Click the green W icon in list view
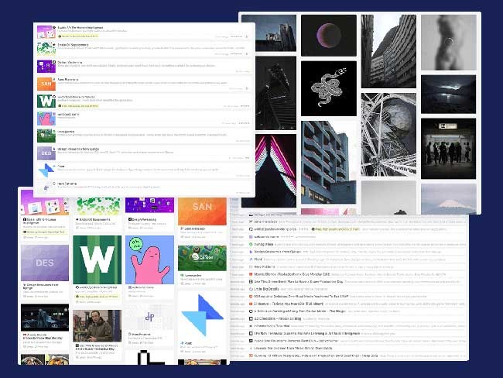This screenshot has height=378, width=503. (x=46, y=101)
